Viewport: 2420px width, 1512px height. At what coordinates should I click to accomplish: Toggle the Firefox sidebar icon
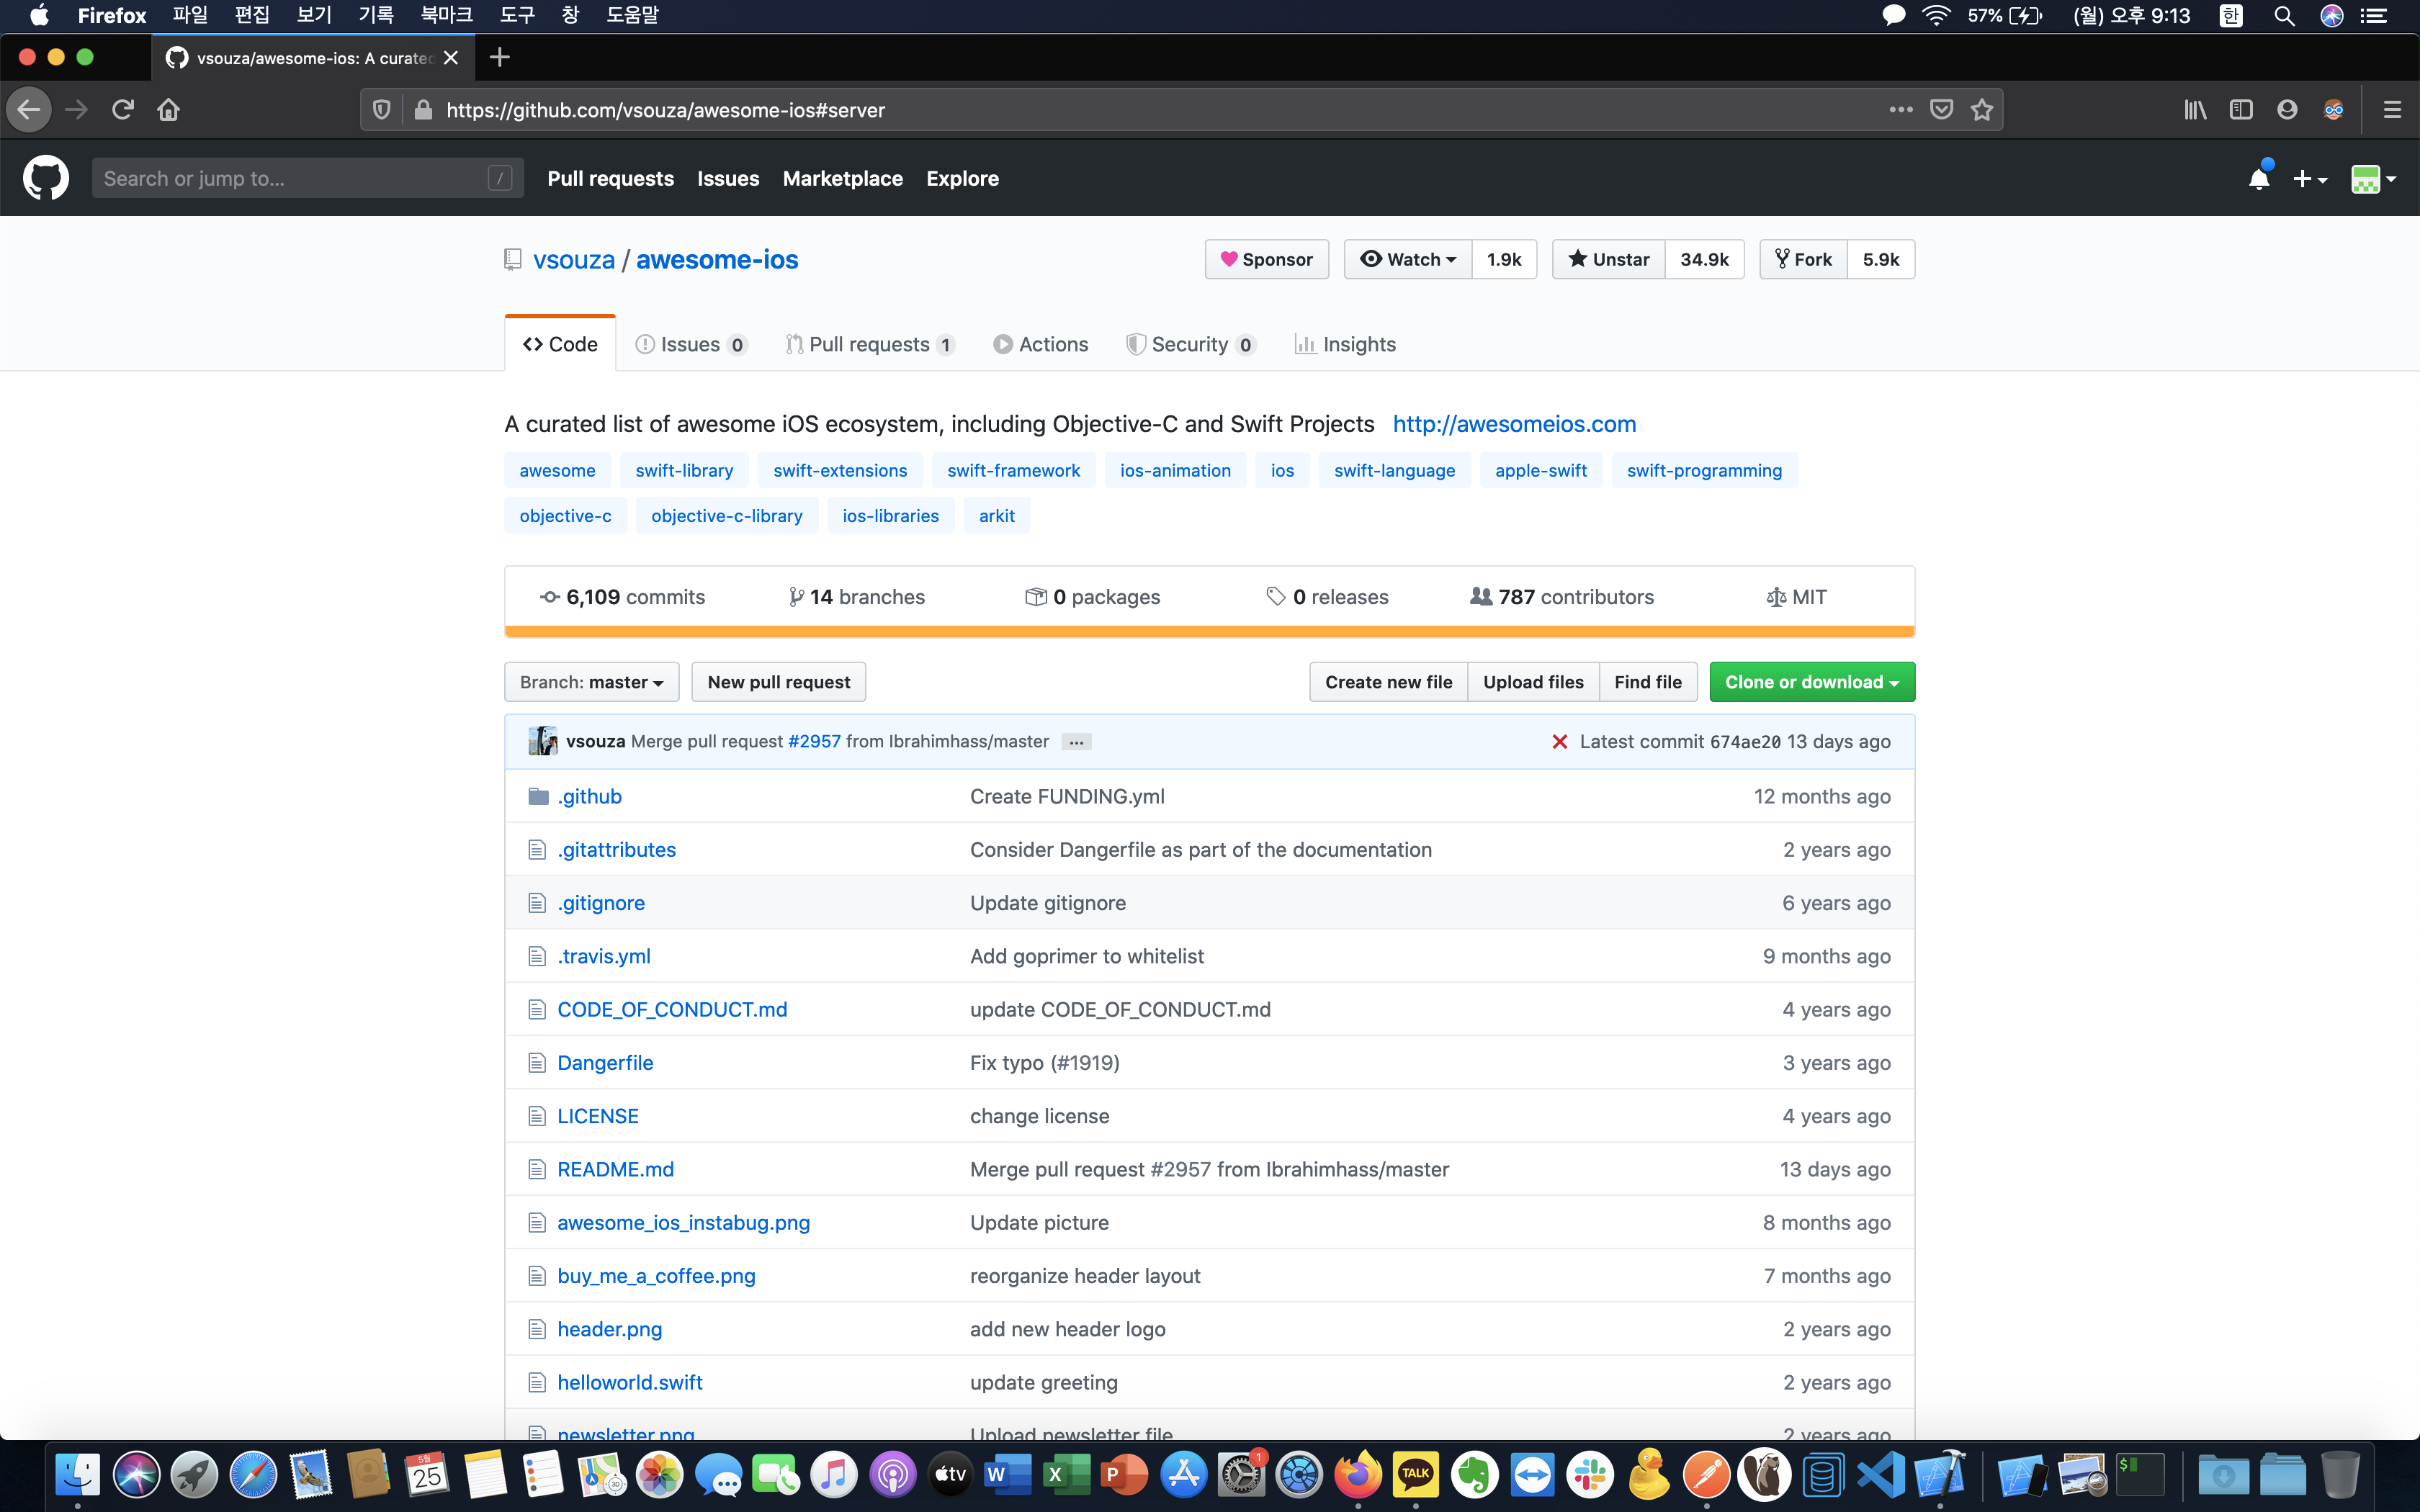pos(2241,109)
